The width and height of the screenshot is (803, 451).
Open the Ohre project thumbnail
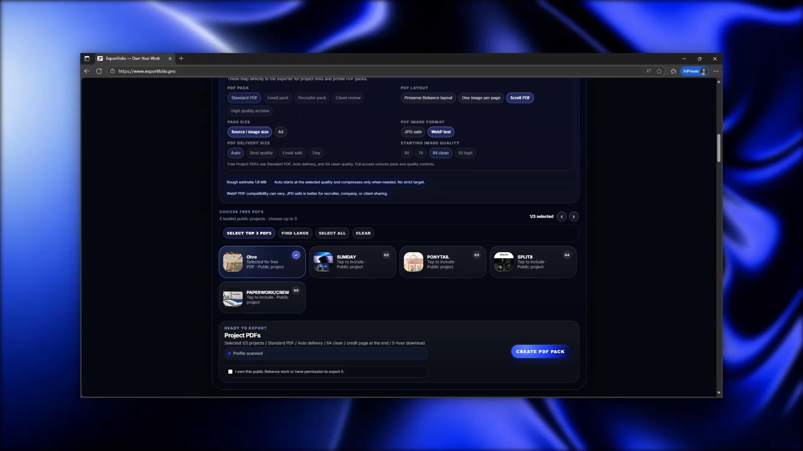click(233, 262)
